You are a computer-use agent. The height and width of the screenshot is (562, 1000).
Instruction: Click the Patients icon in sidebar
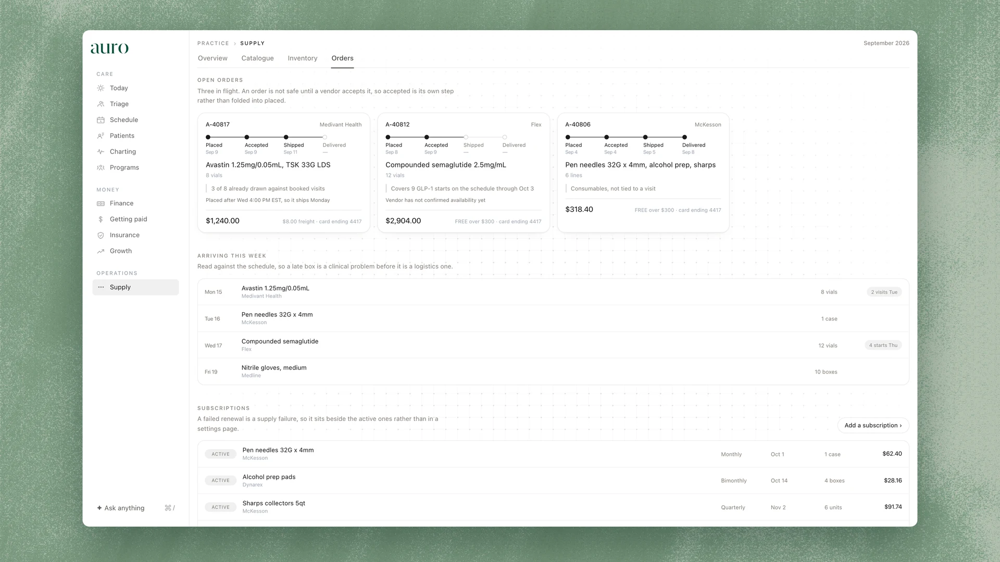tap(101, 136)
